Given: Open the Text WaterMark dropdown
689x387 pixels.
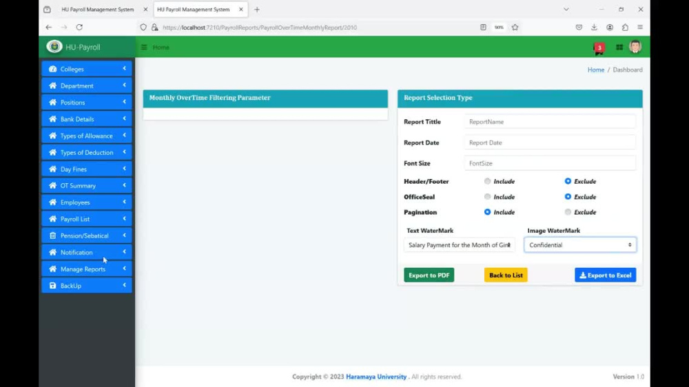Looking at the screenshot, I should [459, 244].
